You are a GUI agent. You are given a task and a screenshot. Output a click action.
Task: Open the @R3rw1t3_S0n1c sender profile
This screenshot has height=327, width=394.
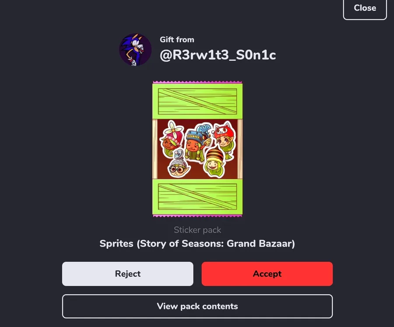pyautogui.click(x=218, y=55)
